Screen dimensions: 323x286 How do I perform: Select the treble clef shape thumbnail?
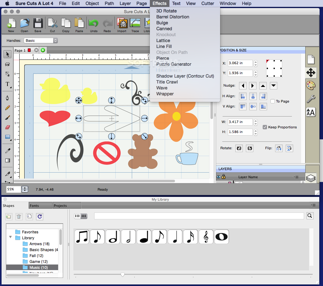206,237
